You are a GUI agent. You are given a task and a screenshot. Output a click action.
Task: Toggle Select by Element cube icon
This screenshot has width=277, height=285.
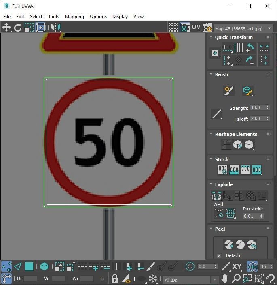[44, 267]
